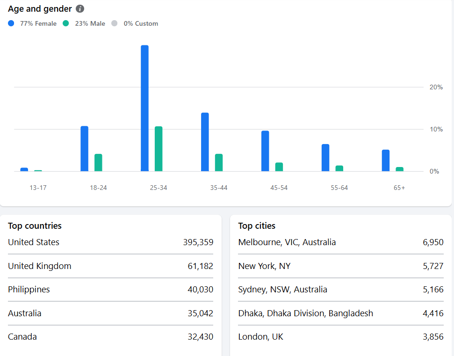Select the Melbourne, VIC, Australia city row
The image size is (454, 356).
coord(341,242)
